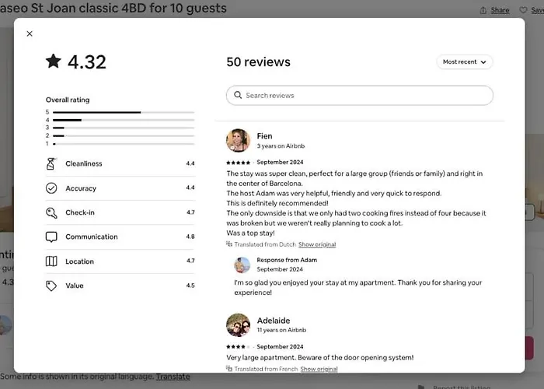
Task: Click the 1-star rating bar
Action: (124, 144)
